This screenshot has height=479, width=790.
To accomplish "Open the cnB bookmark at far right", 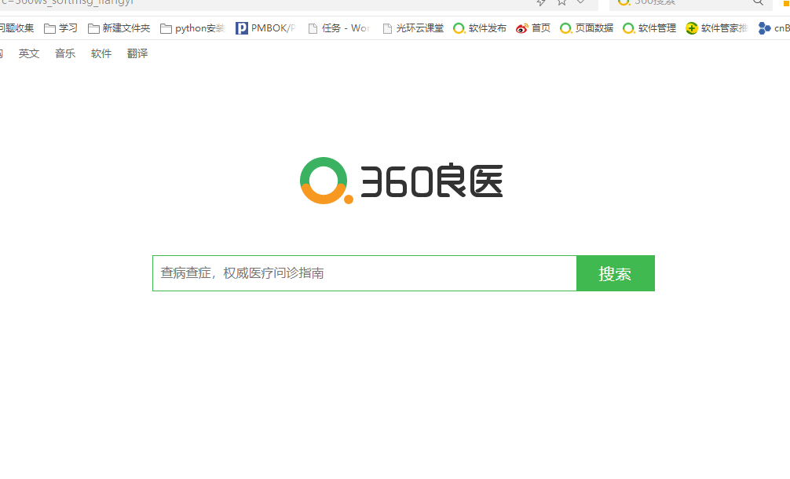I will point(774,28).
